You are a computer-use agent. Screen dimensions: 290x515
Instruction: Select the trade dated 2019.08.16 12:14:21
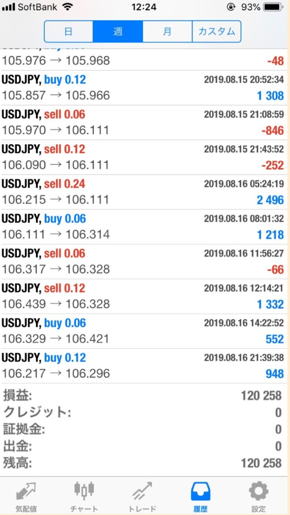pyautogui.click(x=144, y=297)
